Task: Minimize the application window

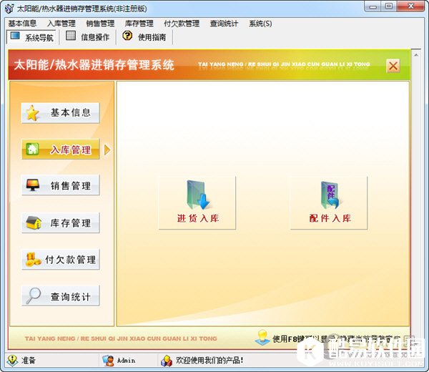Action: pyautogui.click(x=373, y=6)
